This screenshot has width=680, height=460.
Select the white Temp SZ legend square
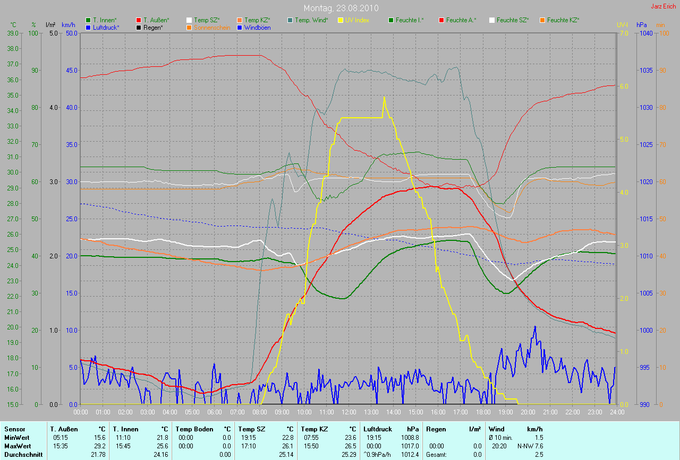(189, 20)
